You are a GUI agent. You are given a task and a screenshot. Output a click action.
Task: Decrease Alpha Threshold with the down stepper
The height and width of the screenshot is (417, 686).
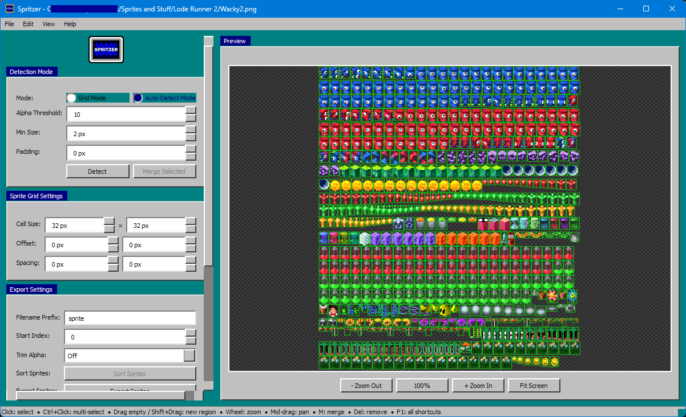pyautogui.click(x=191, y=118)
